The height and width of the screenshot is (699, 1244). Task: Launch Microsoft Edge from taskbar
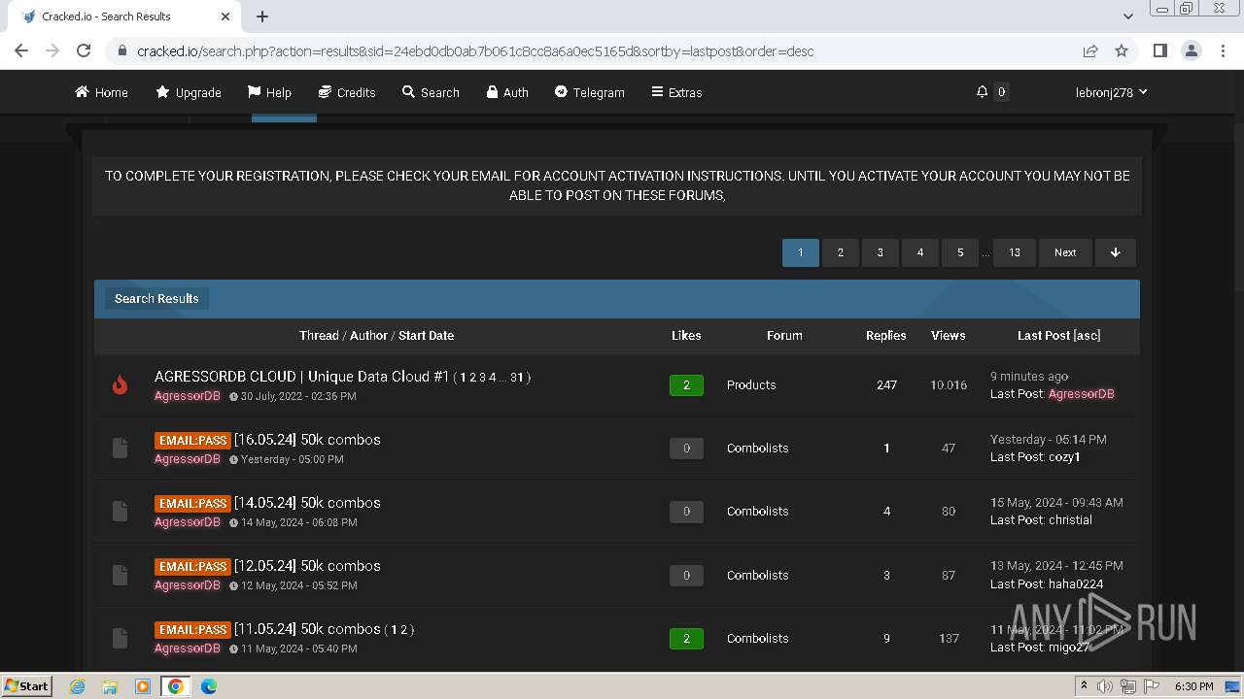[208, 686]
